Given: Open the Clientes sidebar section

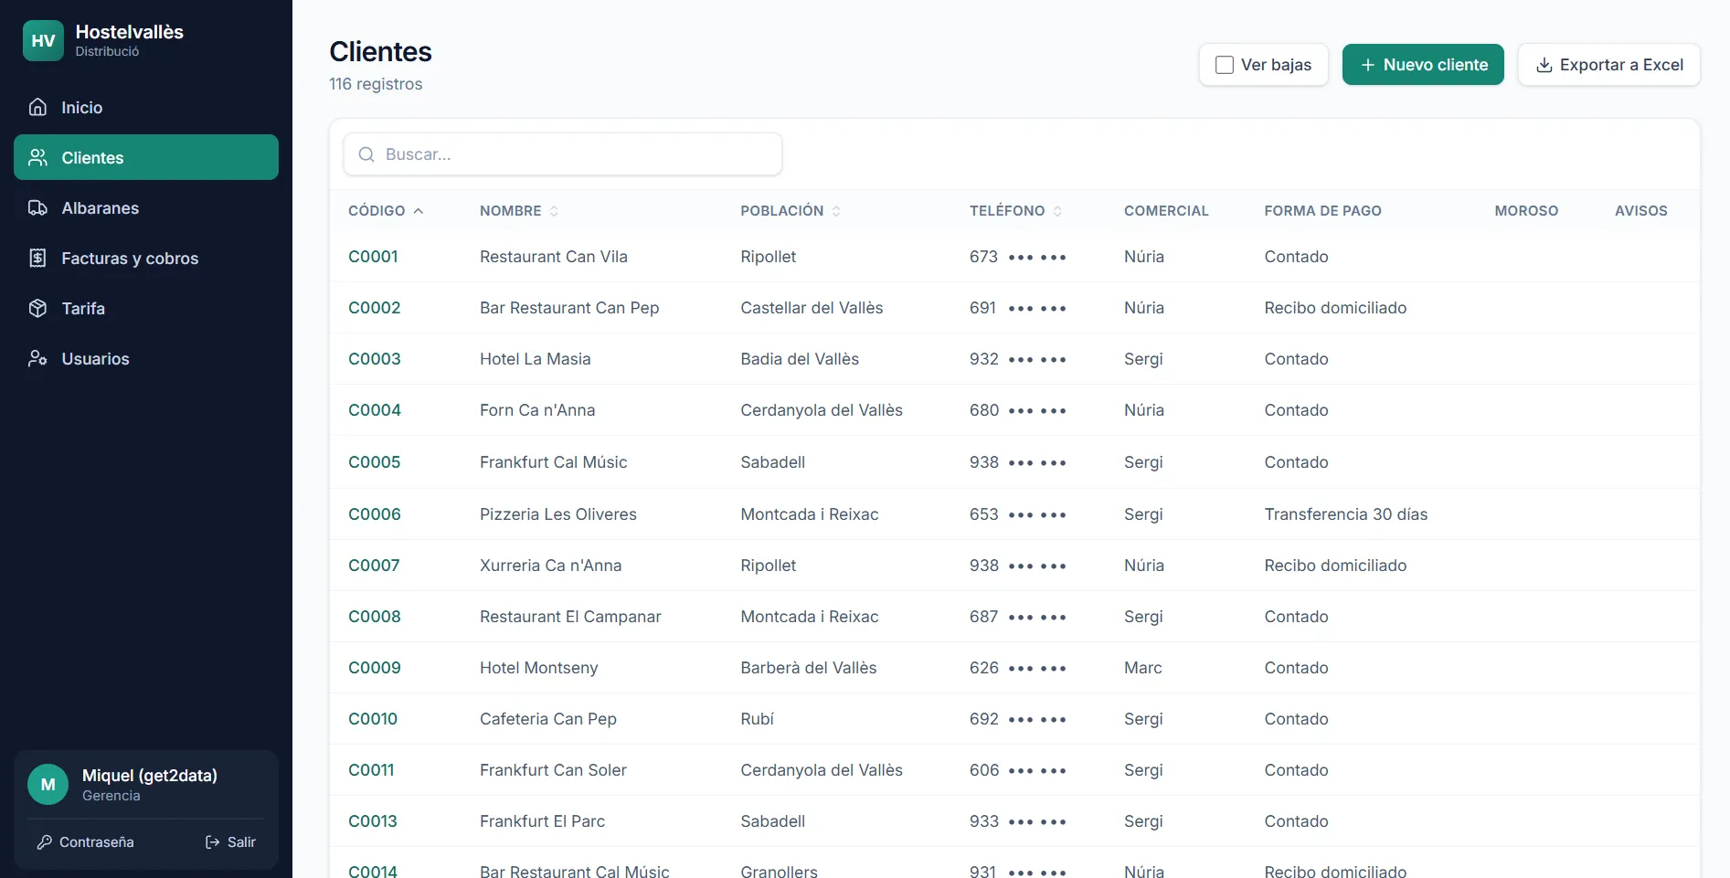Looking at the screenshot, I should click(x=146, y=157).
